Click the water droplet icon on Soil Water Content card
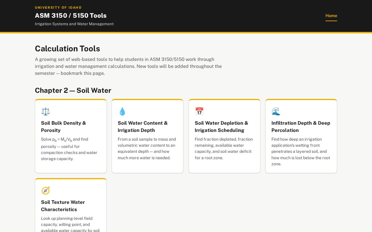 [122, 111]
